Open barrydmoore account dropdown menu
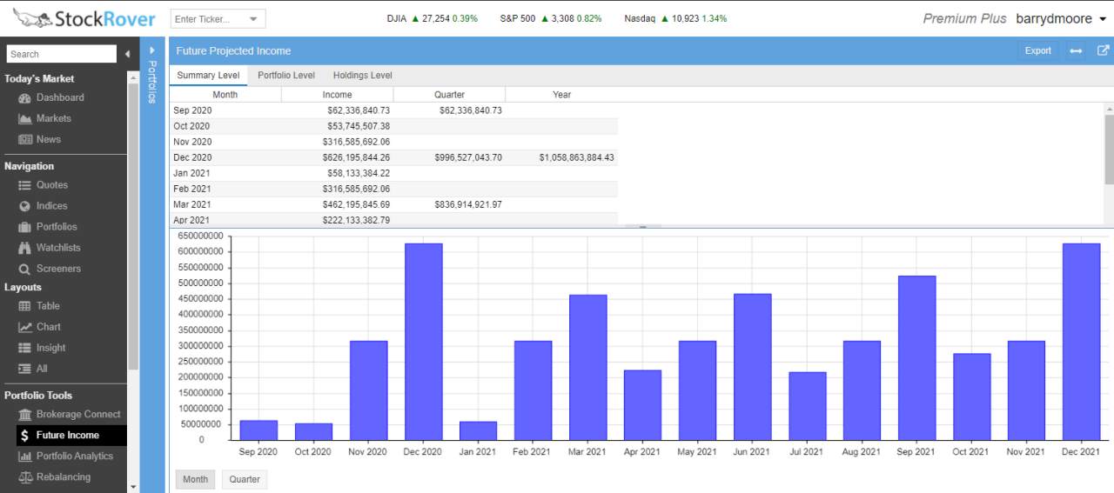Screen dimensions: 1114x493 (1102, 19)
